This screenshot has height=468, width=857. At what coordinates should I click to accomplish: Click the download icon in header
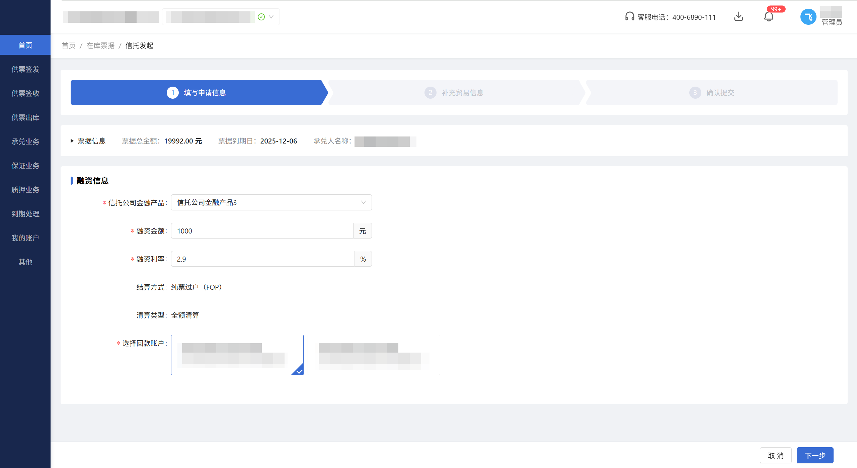(x=738, y=17)
